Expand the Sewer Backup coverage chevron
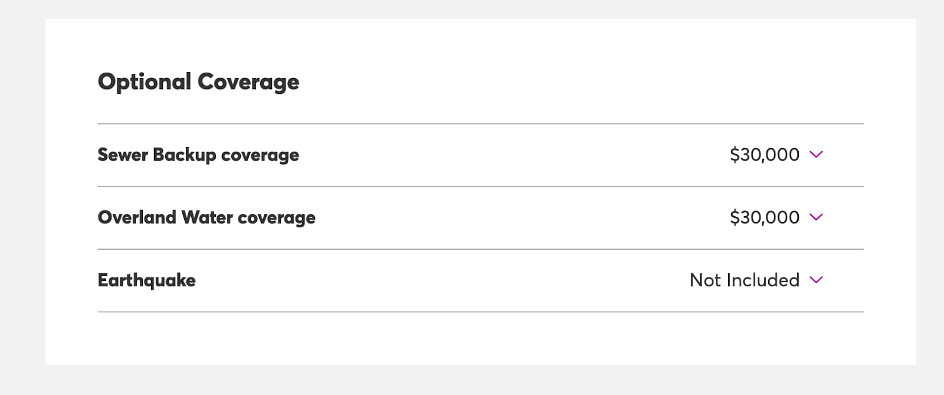The width and height of the screenshot is (944, 395). pos(816,155)
